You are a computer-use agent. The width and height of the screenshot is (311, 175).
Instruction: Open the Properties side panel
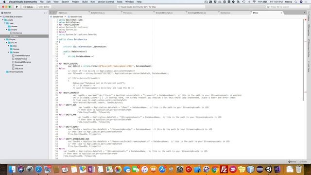point(309,30)
